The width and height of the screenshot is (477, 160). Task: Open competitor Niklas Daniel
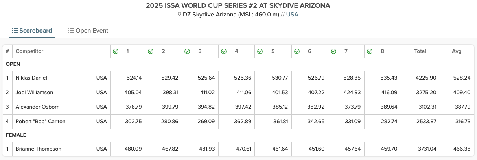click(31, 78)
